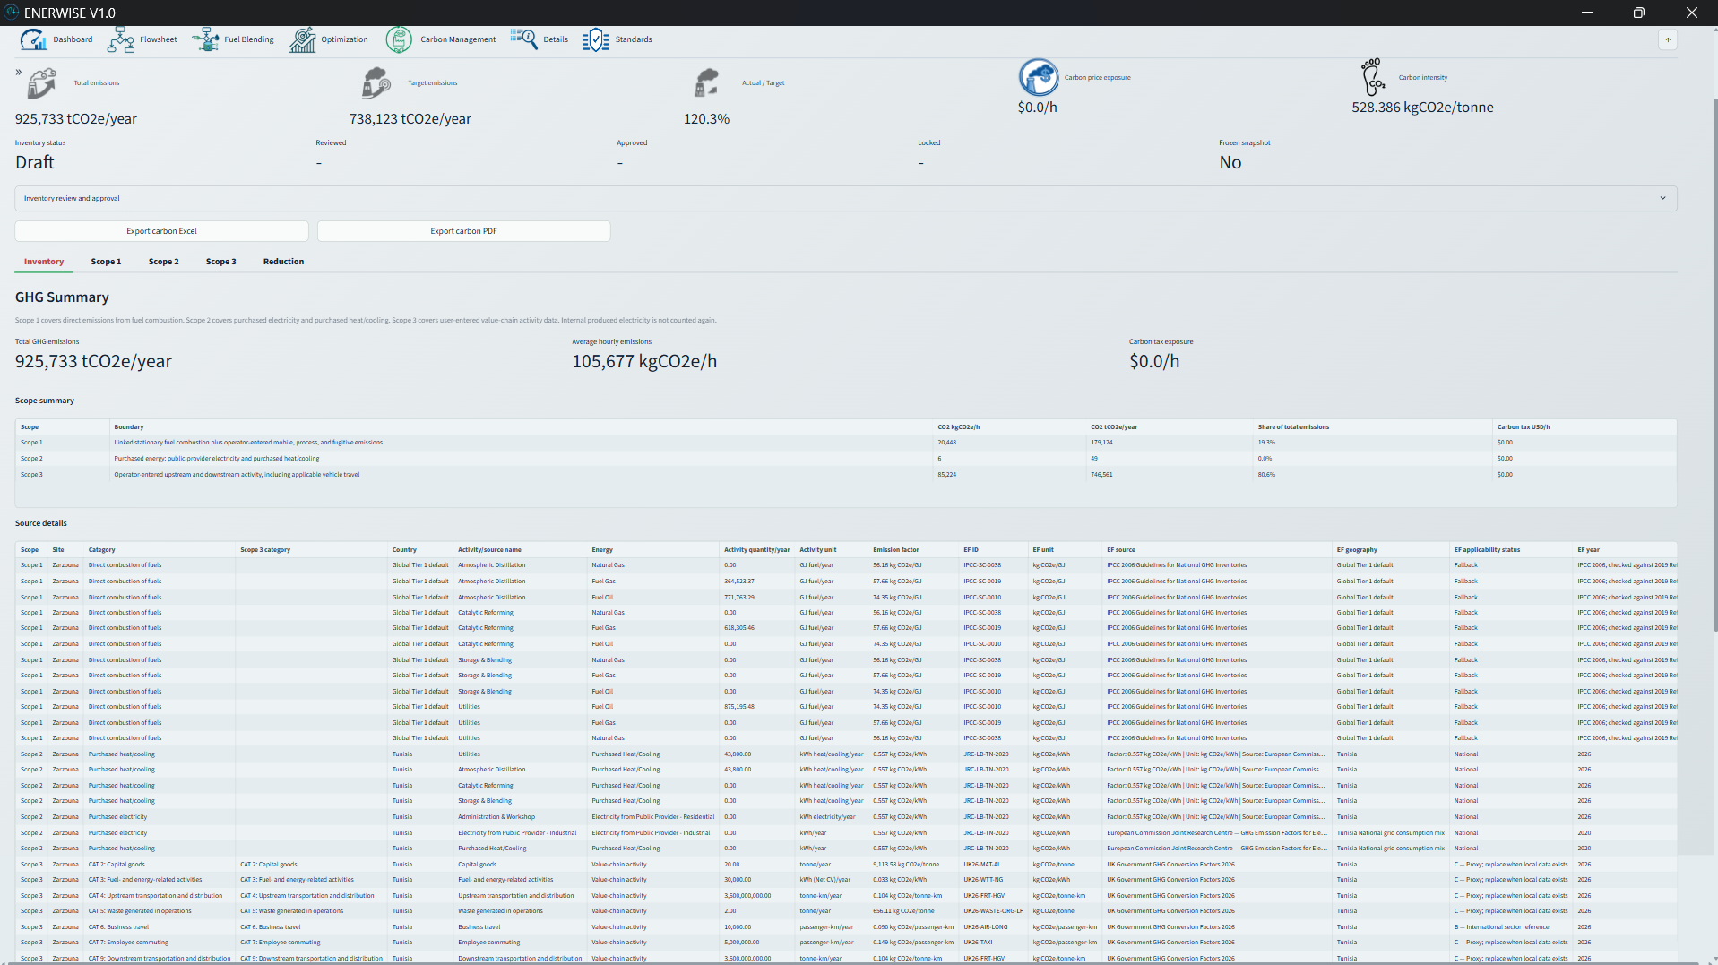
Task: Switch to the Scope 1 tab
Action: [x=106, y=262]
